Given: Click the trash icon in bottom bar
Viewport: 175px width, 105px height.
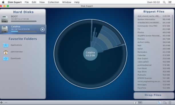Looking at the screenshot, I should point(170,102).
